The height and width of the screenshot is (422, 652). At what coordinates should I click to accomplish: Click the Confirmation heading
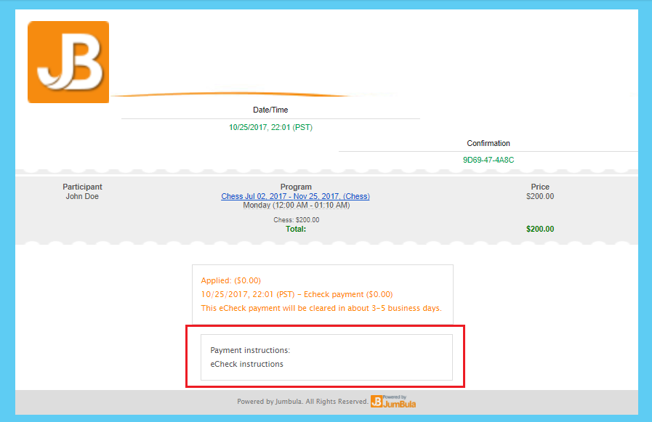tap(488, 143)
